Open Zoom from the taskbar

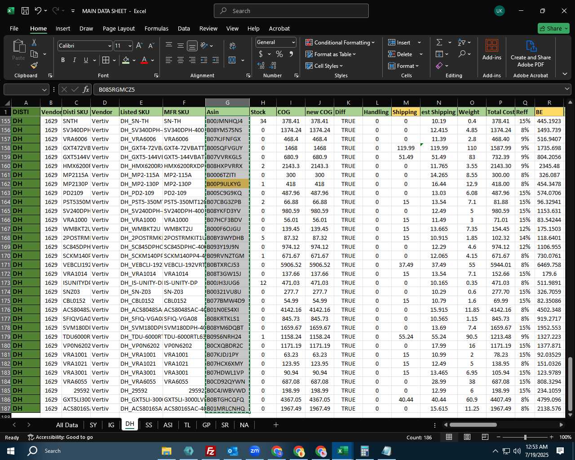point(255,451)
